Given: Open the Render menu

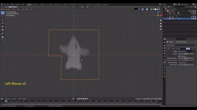Looking at the screenshot, I should [x=12, y=4].
